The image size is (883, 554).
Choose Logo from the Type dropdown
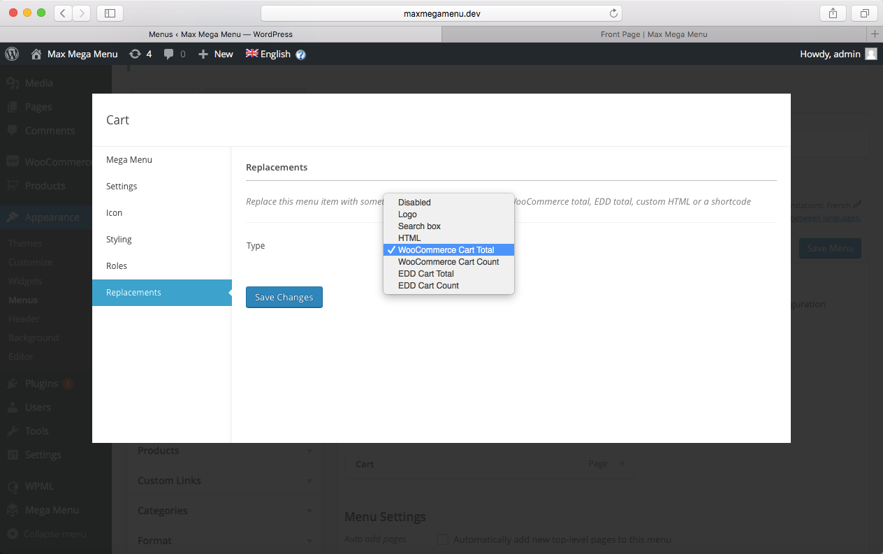coord(448,214)
